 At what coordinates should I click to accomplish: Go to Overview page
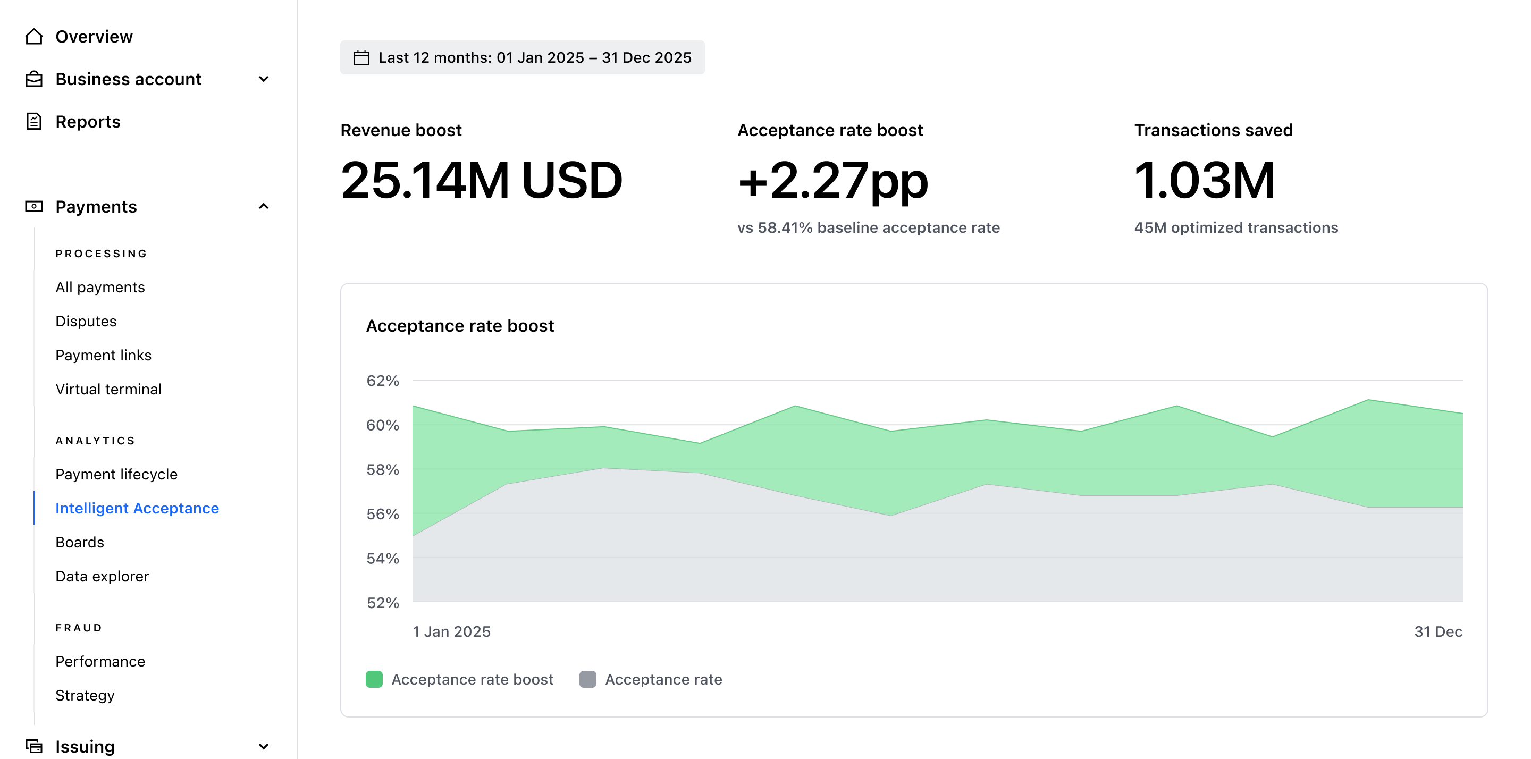click(94, 37)
